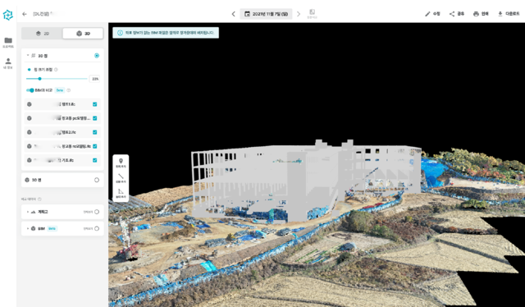Select the 3D mesh radio button
The width and height of the screenshot is (525, 307).
coord(97,180)
